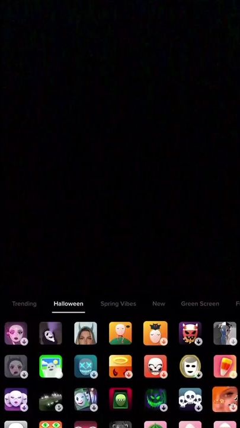This screenshot has width=240, height=428.
Task: Apply the teal LED mask with X eyes
Action: pyautogui.click(x=85, y=366)
